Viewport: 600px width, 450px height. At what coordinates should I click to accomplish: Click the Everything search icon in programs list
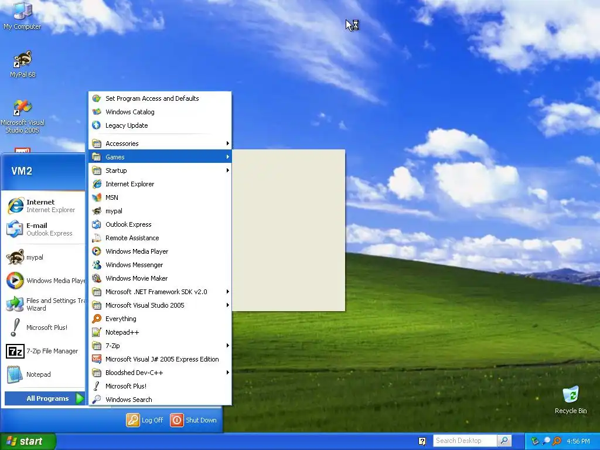tap(97, 319)
